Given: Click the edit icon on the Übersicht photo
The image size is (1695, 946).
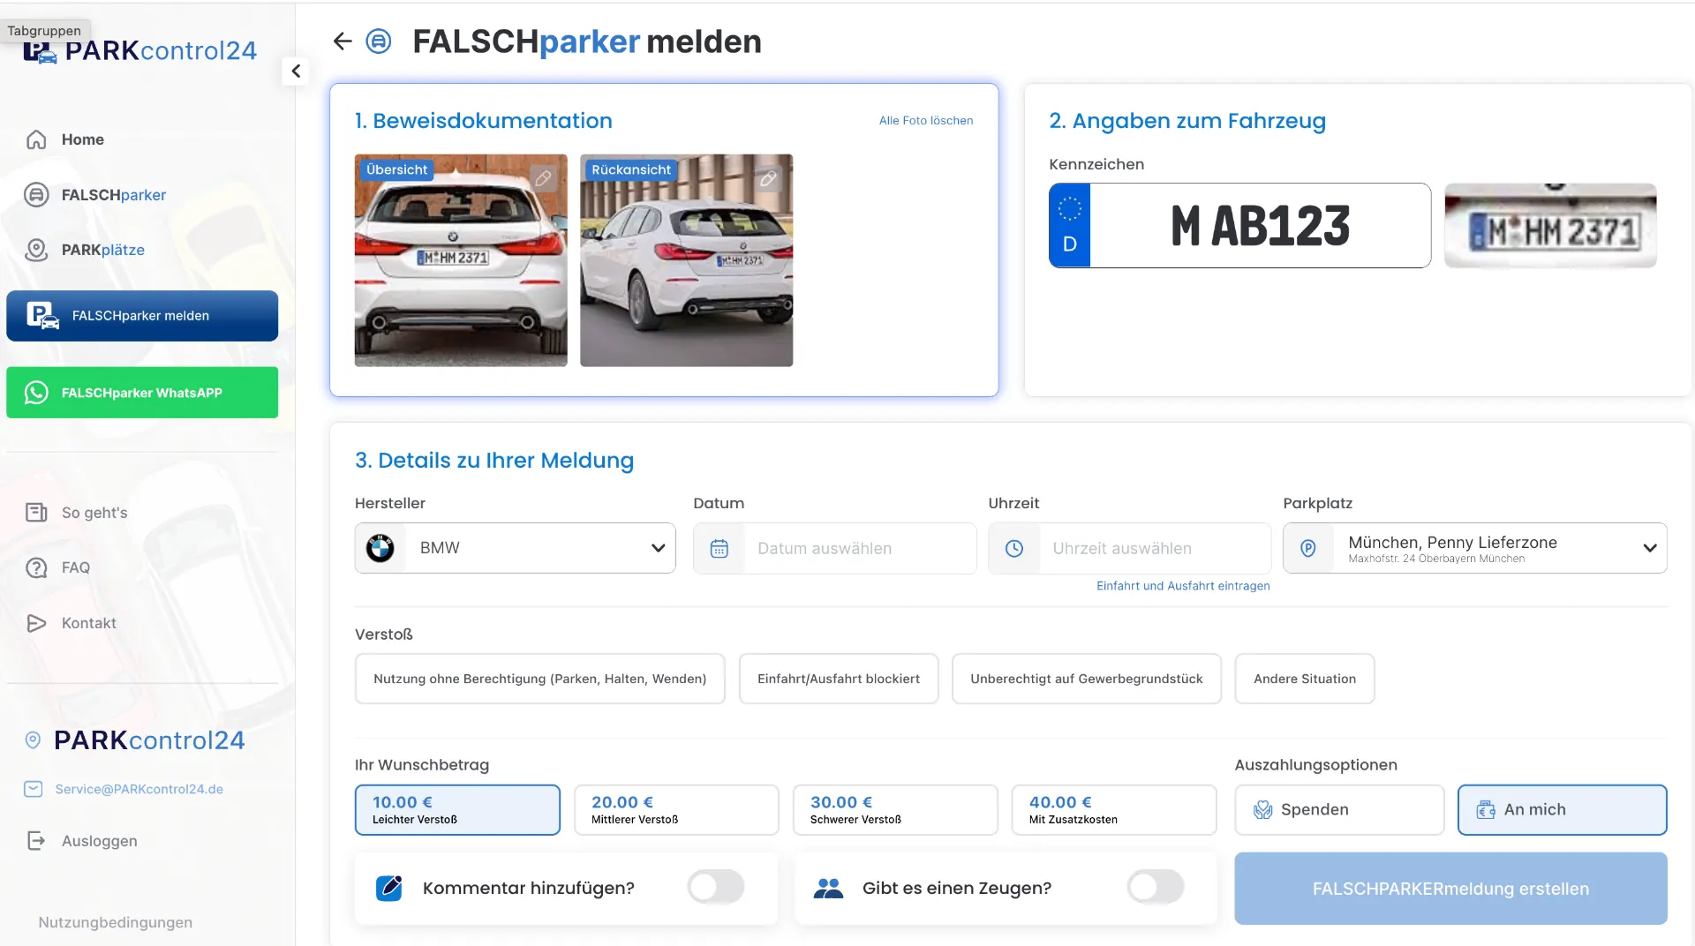Looking at the screenshot, I should pos(544,178).
